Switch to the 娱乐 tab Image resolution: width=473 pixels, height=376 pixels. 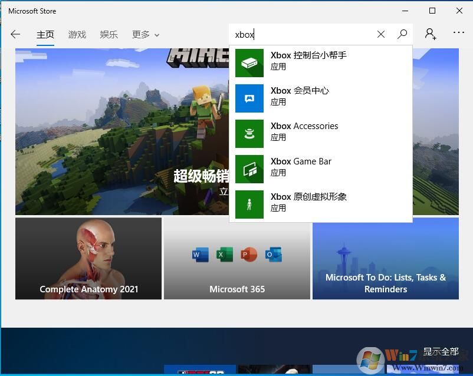[x=109, y=35]
